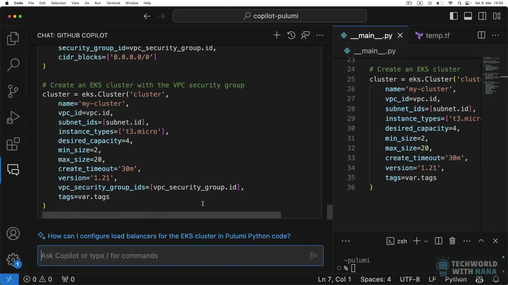Open hidden panel views ellipsis left of zsh
This screenshot has height=285, width=508.
point(346,241)
